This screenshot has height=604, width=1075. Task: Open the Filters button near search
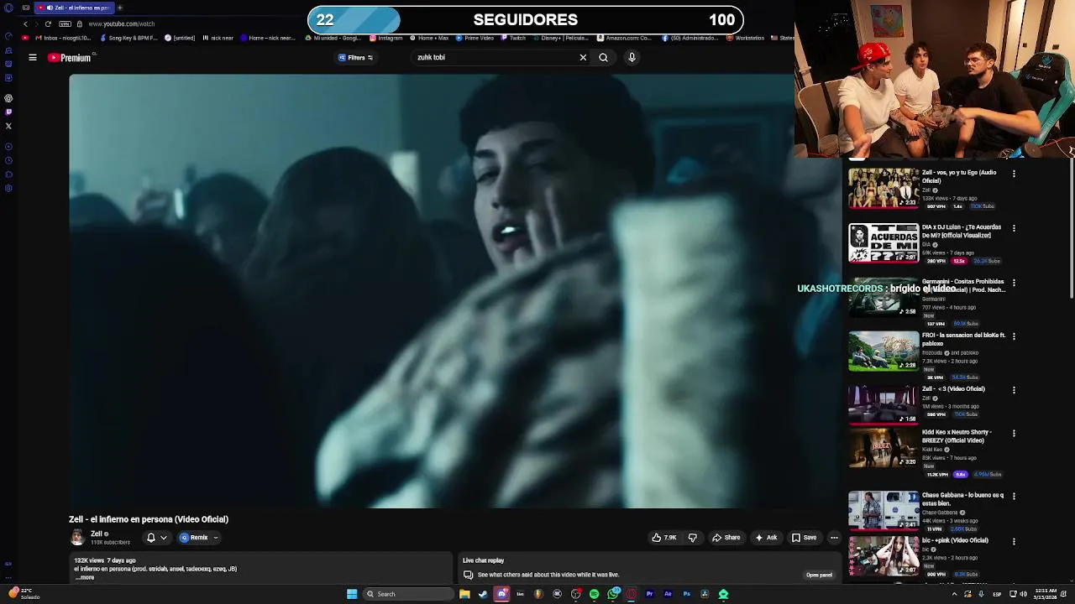[x=355, y=58]
